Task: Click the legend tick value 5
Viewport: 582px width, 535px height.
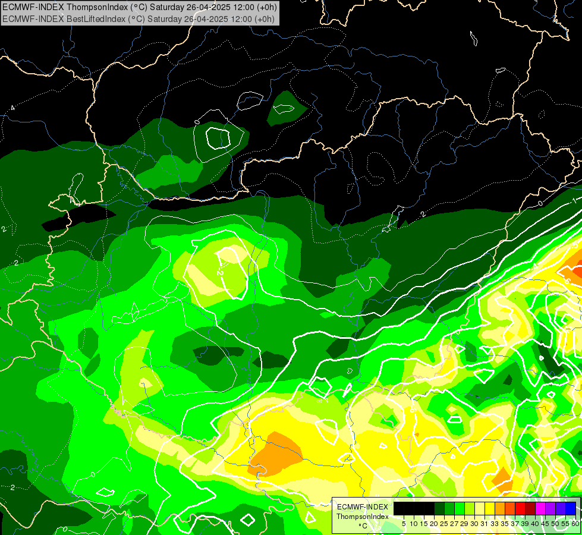Action: [404, 524]
